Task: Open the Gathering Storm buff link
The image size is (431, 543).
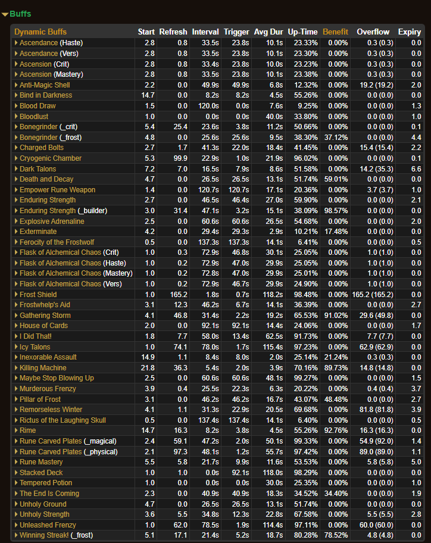Action: point(45,316)
